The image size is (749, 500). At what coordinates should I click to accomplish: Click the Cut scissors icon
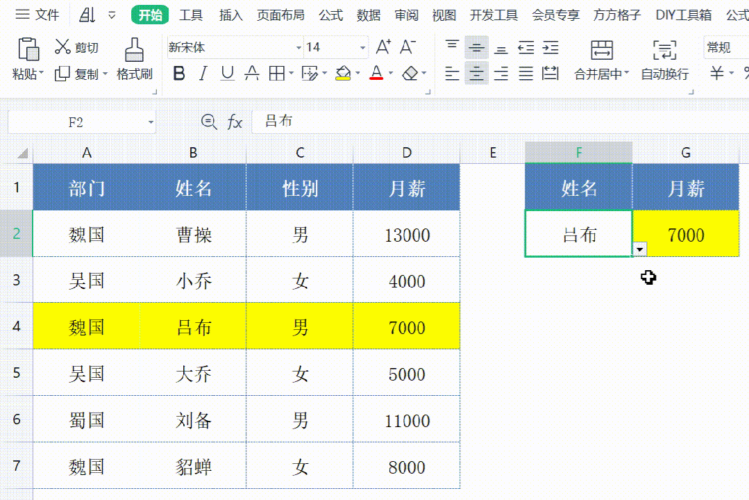coord(62,47)
